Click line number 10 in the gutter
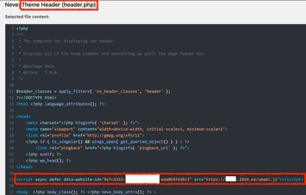Screen dimensions: 306x195 coord(12,85)
